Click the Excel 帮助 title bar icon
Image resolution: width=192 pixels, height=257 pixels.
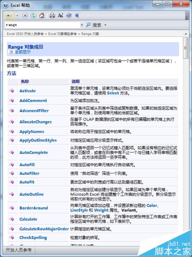(x=6, y=6)
